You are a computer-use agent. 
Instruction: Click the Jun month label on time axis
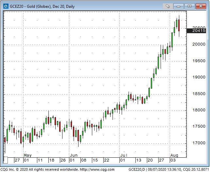74,155
